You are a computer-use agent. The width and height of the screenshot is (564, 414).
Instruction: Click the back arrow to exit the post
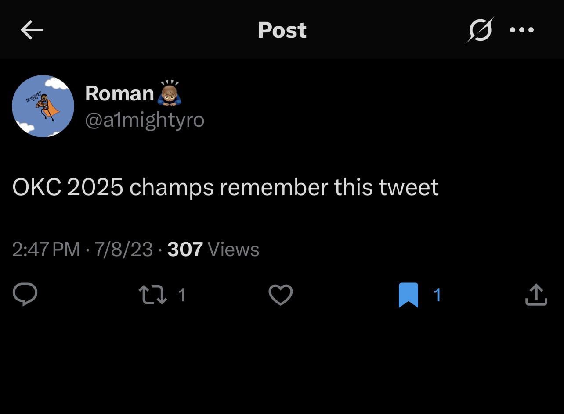coord(31,29)
